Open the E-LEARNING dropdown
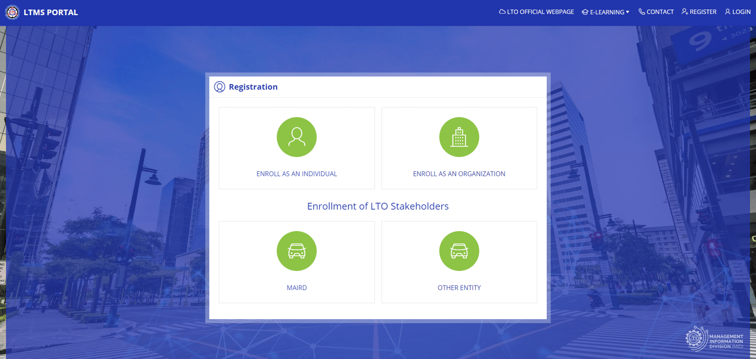This screenshot has height=359, width=756. point(606,12)
